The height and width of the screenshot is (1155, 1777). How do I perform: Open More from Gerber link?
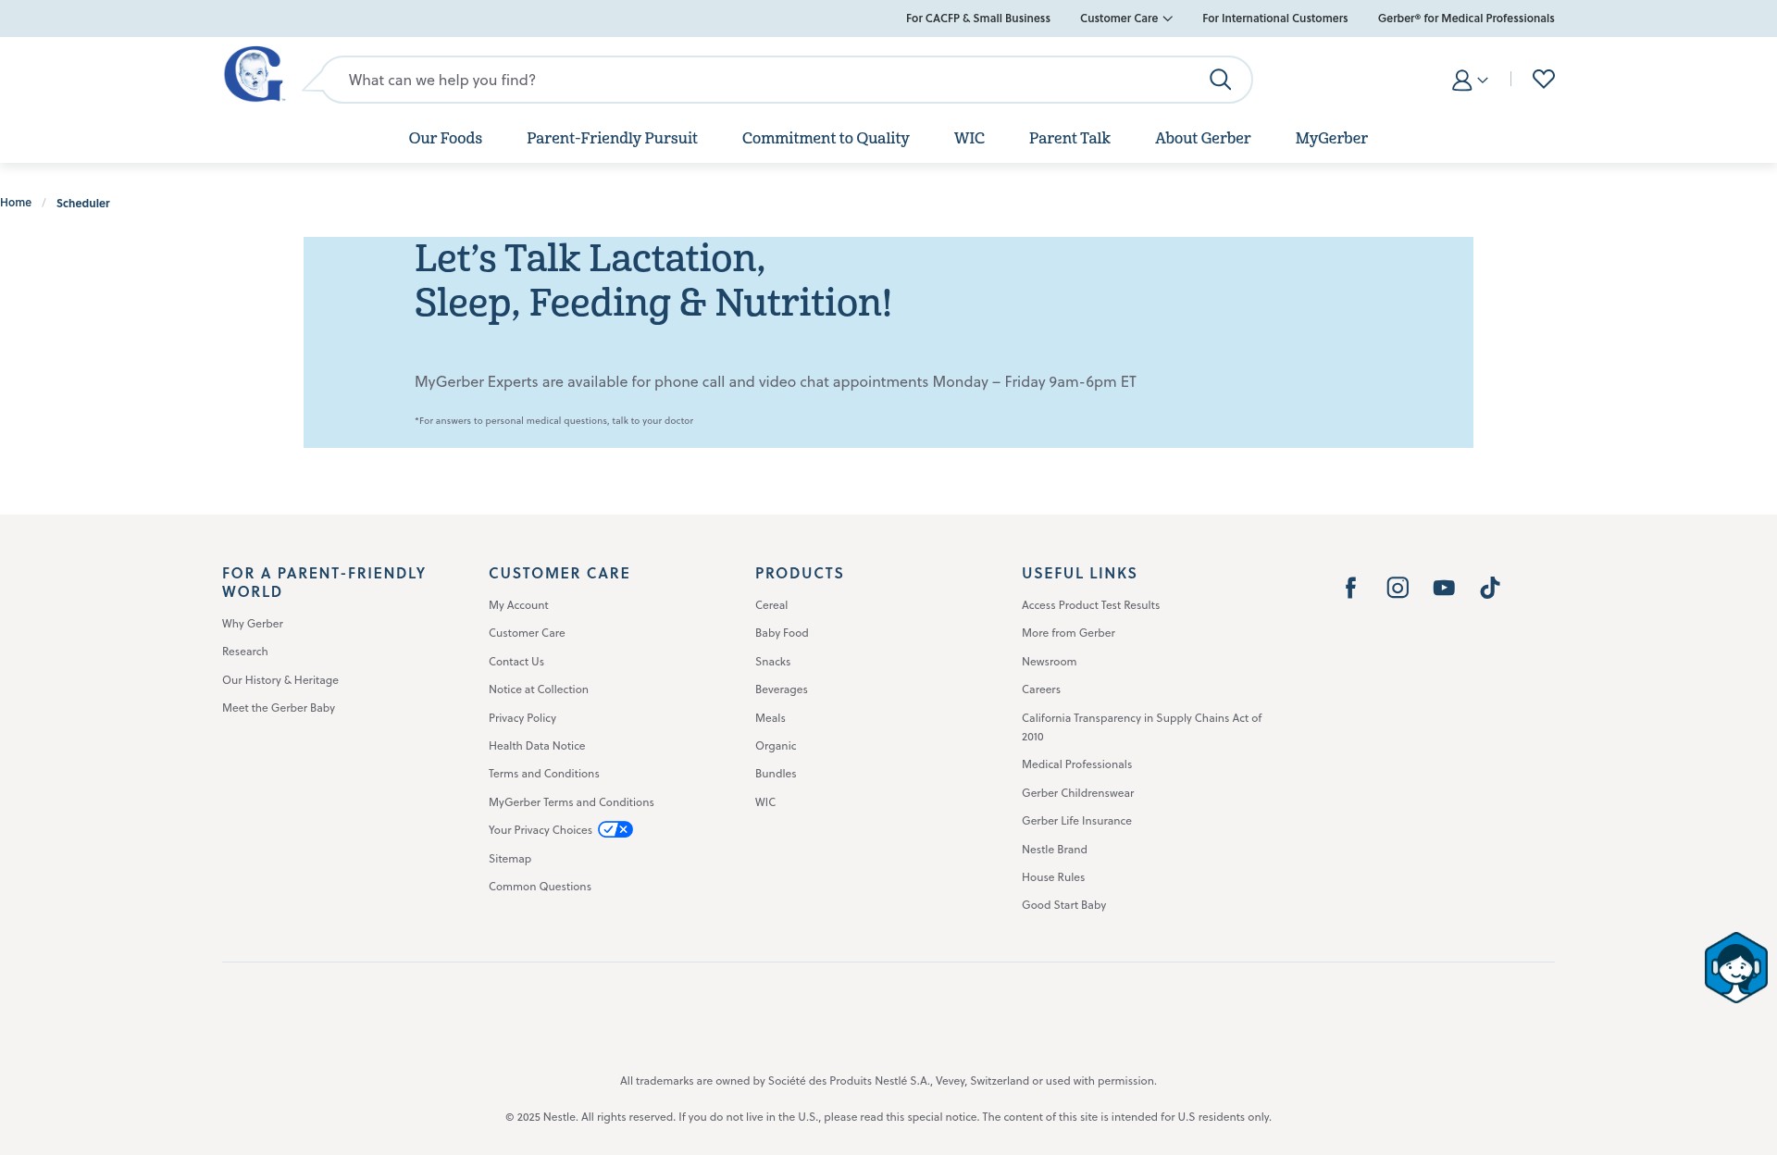pos(1068,633)
